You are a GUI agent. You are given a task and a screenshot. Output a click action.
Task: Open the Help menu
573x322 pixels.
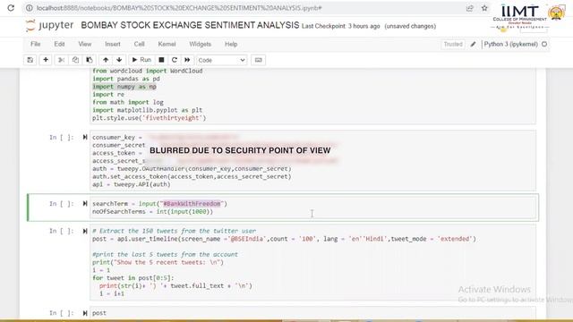[x=231, y=44]
